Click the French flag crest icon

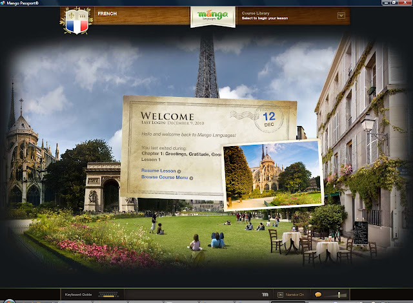(76, 21)
